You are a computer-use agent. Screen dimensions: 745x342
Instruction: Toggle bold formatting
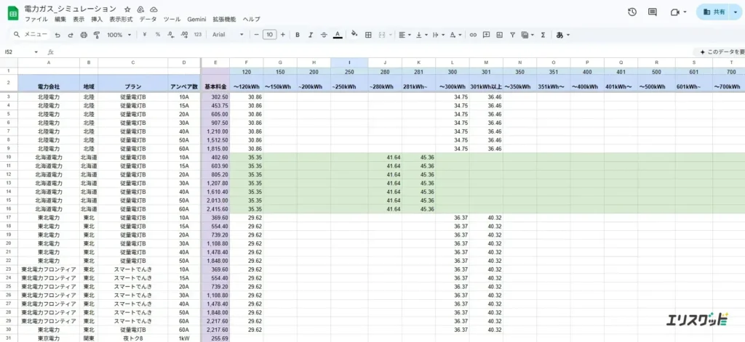[298, 35]
